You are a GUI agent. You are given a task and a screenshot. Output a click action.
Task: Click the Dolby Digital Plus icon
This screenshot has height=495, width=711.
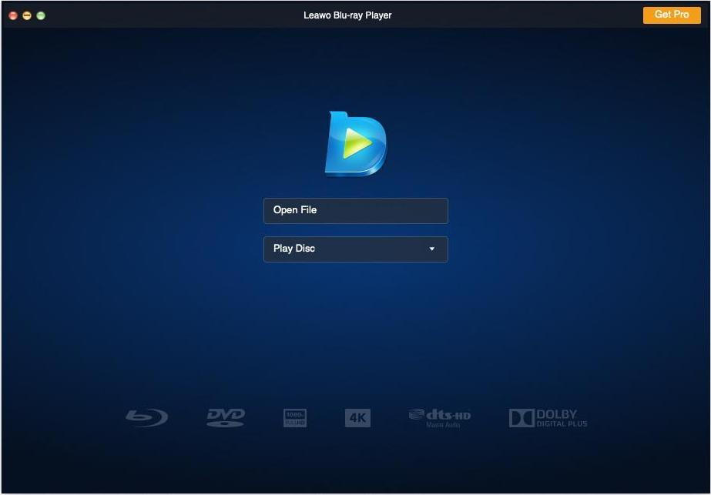click(547, 418)
